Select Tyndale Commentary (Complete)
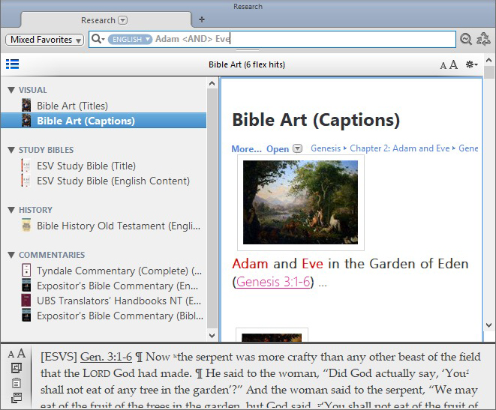 click(119, 271)
